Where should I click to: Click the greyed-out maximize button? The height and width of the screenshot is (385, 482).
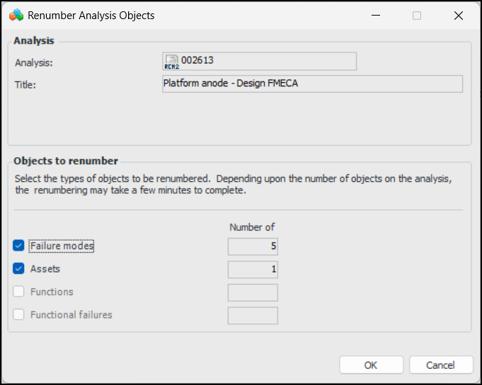pos(417,15)
